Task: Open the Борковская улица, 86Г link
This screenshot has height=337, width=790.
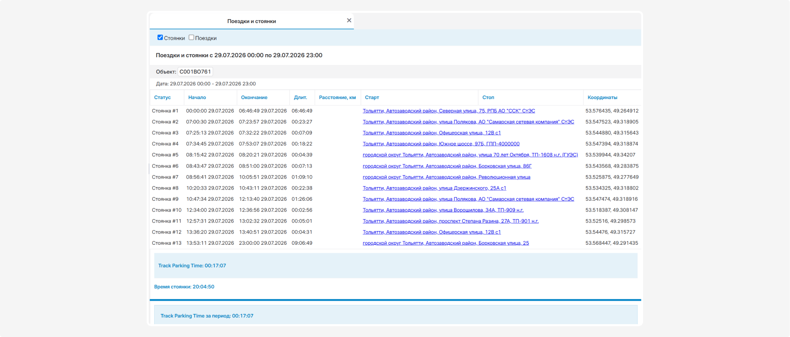Action: (x=447, y=166)
